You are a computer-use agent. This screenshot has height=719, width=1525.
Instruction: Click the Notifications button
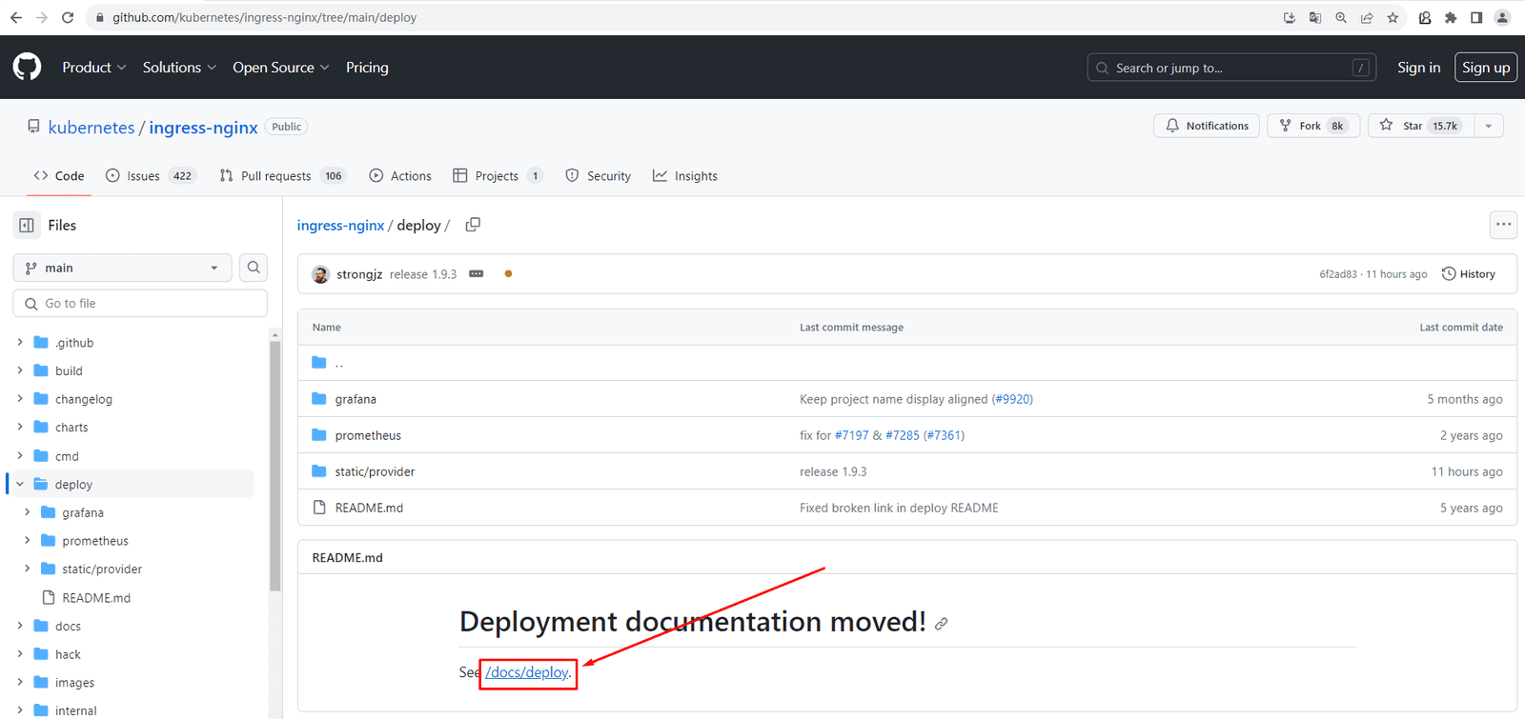(x=1207, y=126)
